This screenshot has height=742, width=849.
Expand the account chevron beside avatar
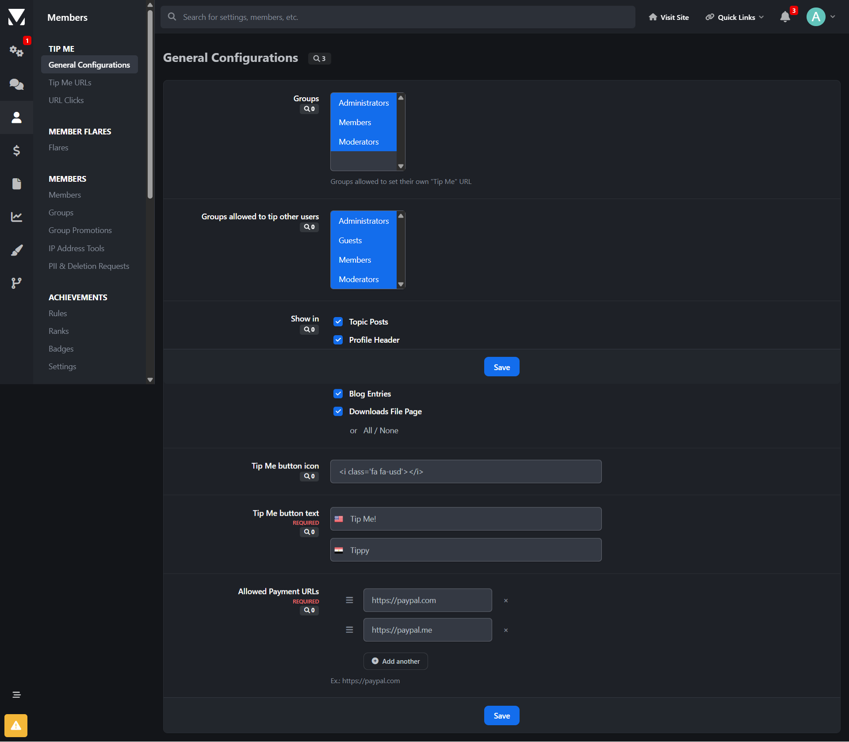click(x=833, y=17)
